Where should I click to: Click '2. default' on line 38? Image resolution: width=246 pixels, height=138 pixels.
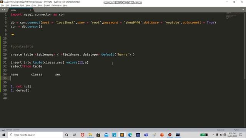20,90
